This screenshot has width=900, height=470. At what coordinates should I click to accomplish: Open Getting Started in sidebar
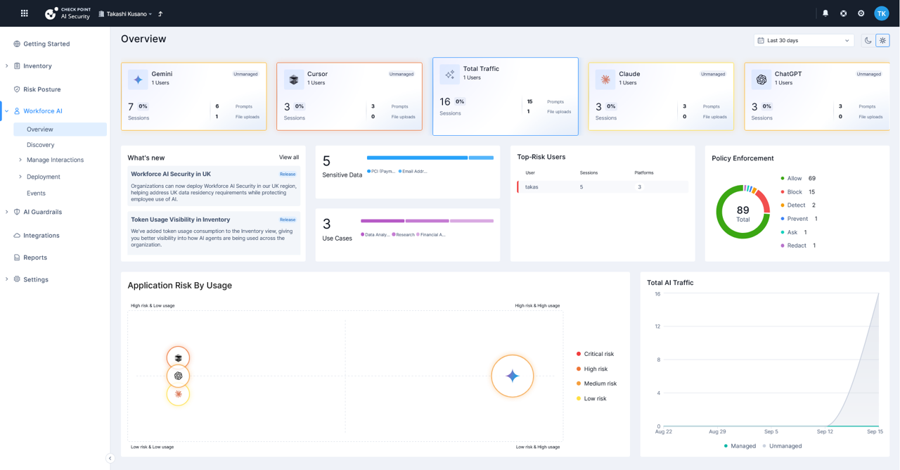pos(46,44)
